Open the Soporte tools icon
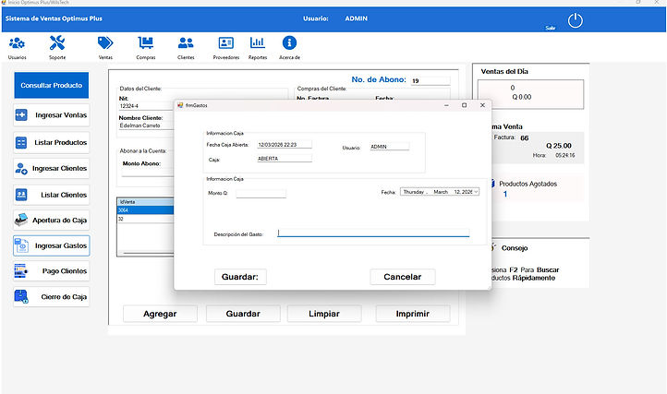The width and height of the screenshot is (667, 394). 57,43
